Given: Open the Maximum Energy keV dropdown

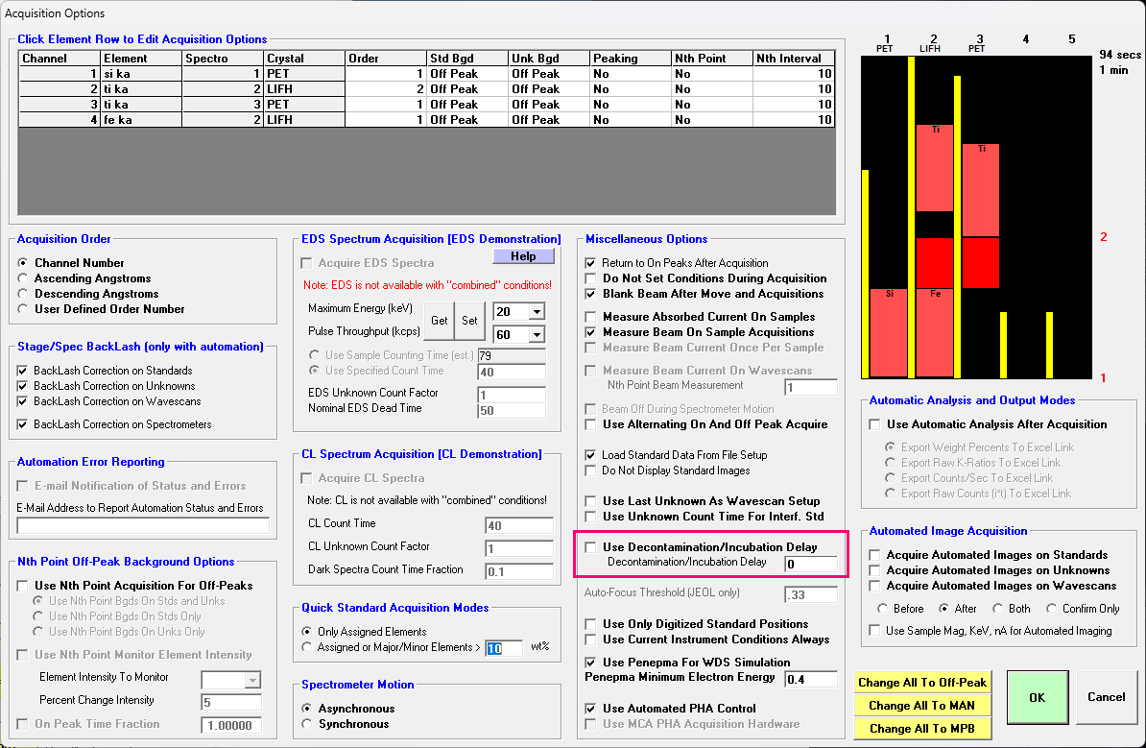Looking at the screenshot, I should click(x=536, y=311).
